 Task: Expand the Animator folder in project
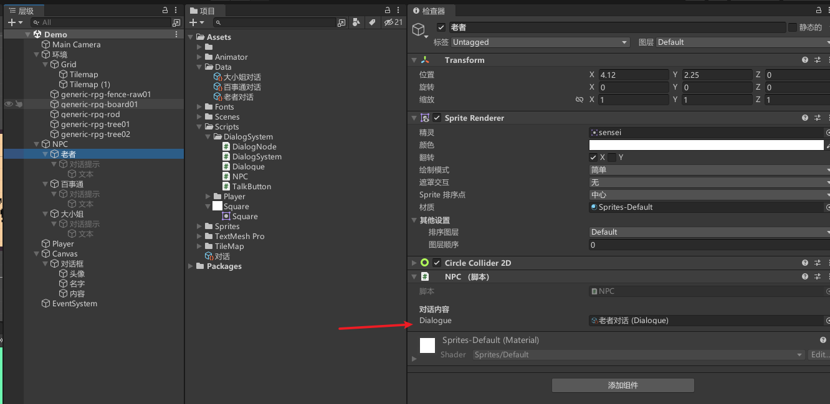click(200, 57)
